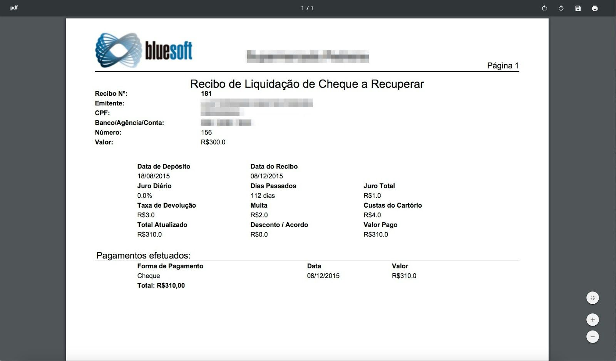
Task: Click the cheque number 156
Action: point(206,132)
